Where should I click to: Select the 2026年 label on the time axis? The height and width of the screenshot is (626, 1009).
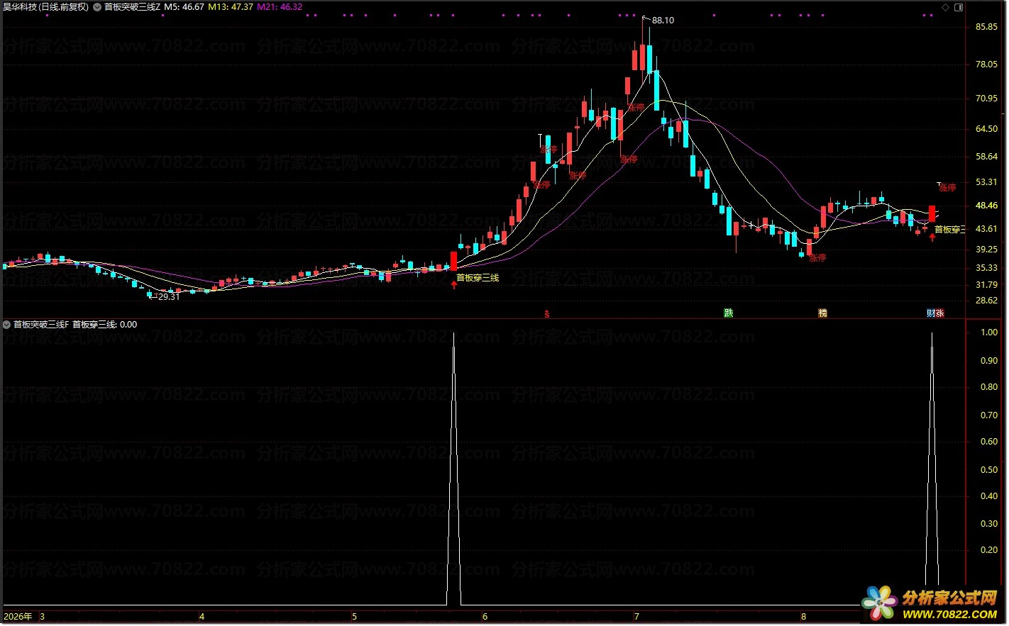click(x=18, y=617)
